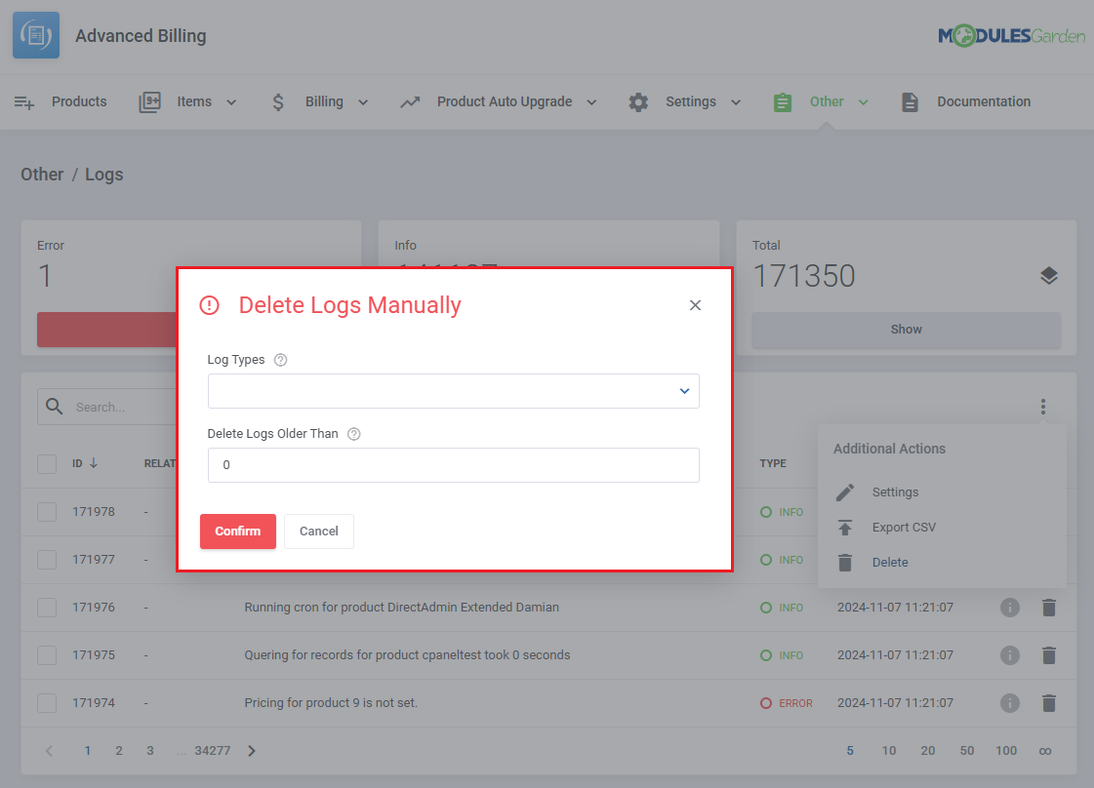Screen dimensions: 1094x788
Task: Click the red Error card button
Action: coord(106,330)
